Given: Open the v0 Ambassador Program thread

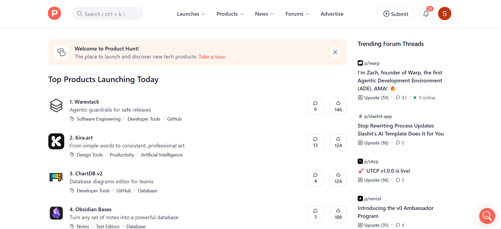Looking at the screenshot, I should 395,212.
